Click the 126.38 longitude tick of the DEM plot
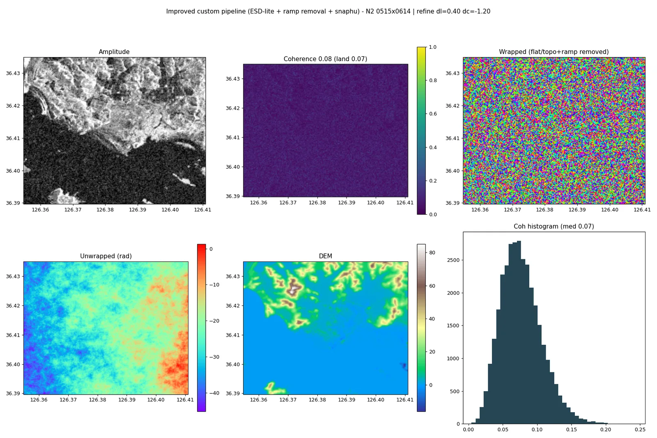The width and height of the screenshot is (657, 438). 317,400
